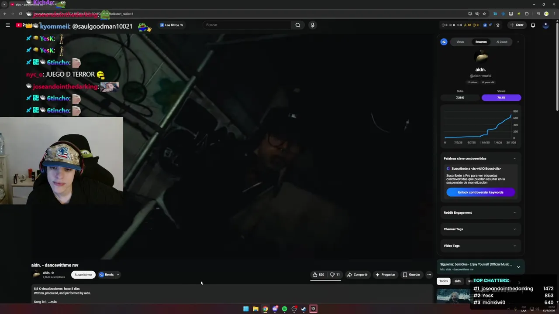Click the Guardar button
559x314 pixels.
click(x=411, y=275)
